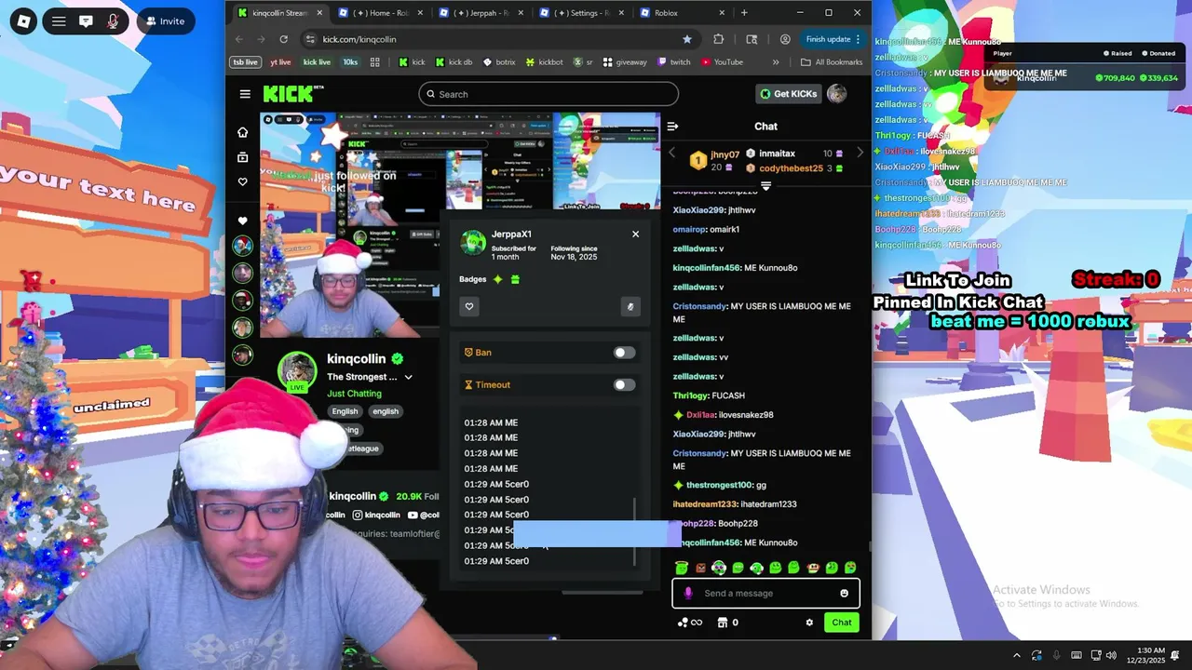Viewport: 1192px width, 670px height.
Task: Toggle the Timeout switch
Action: [624, 385]
